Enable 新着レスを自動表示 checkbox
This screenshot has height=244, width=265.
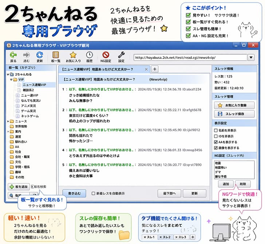pyautogui.click(x=93, y=193)
